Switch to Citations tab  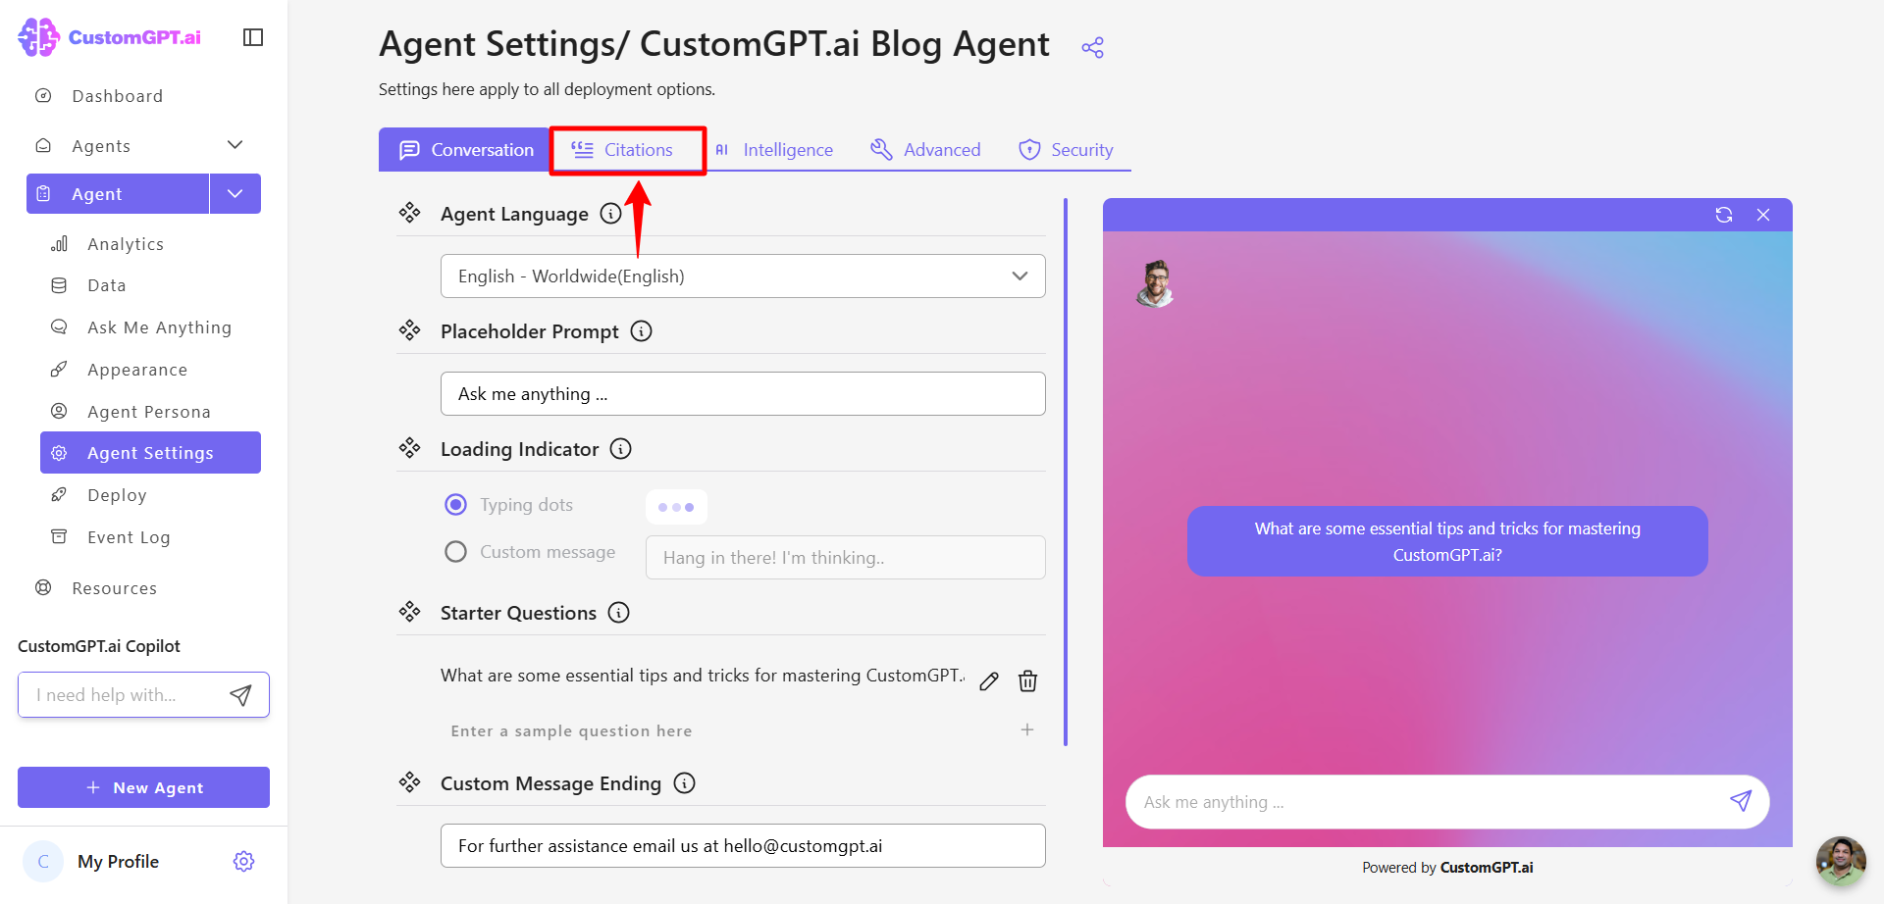[626, 150]
